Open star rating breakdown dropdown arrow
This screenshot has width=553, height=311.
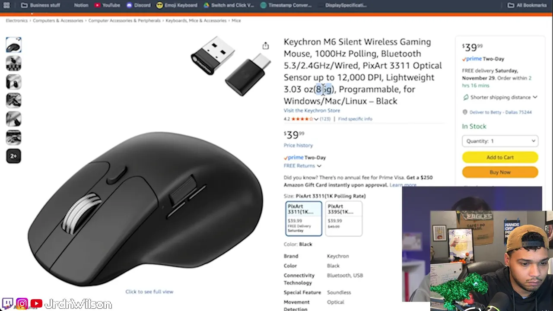point(316,119)
